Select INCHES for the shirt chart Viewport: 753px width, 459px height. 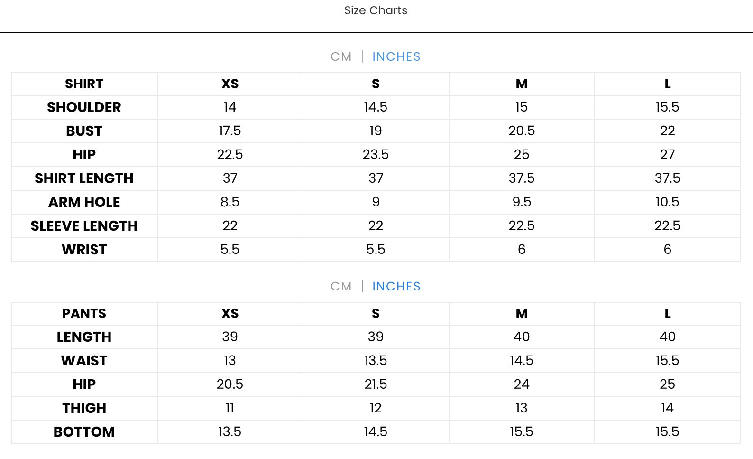point(396,57)
